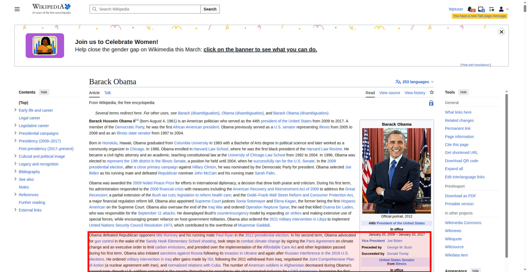Image resolution: width=527 pixels, height=272 pixels.
Task: Open the View history tab
Action: [415, 93]
